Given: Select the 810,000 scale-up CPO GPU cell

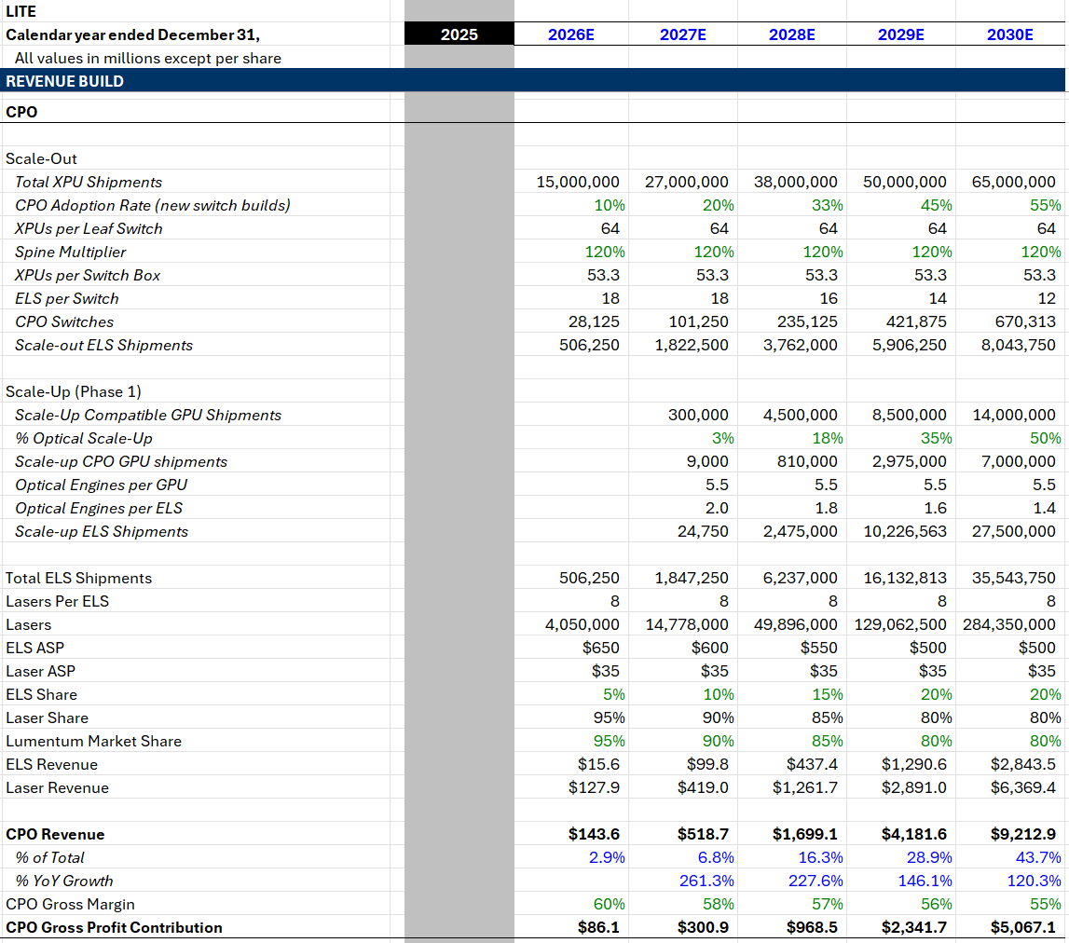Looking at the screenshot, I should (807, 461).
